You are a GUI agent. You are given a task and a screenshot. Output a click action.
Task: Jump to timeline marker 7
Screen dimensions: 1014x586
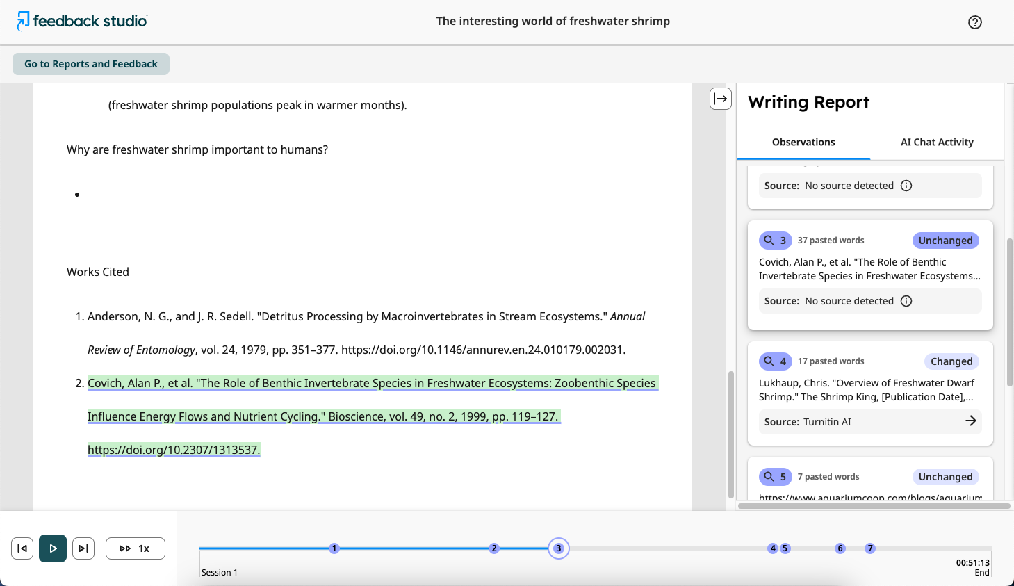pos(870,548)
